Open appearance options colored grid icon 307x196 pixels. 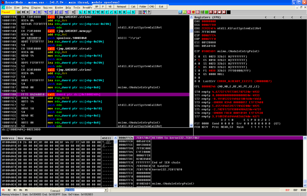tap(144, 12)
